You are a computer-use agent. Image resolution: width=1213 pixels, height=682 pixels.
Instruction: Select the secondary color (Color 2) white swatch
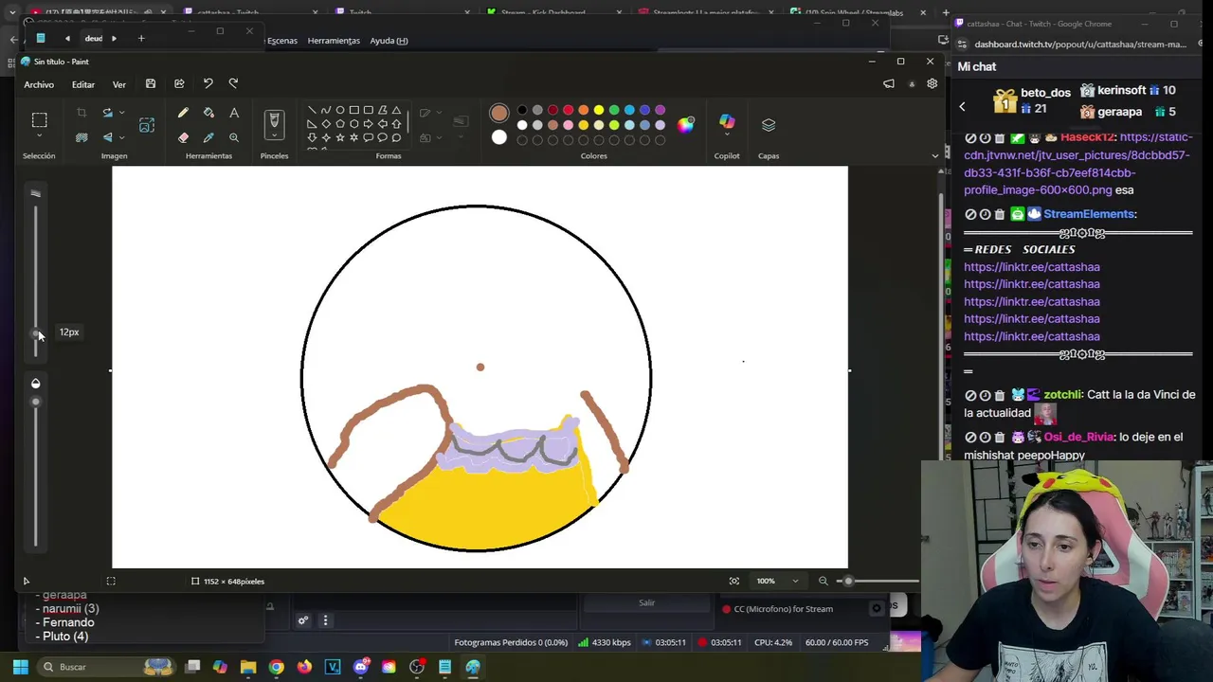coord(499,137)
